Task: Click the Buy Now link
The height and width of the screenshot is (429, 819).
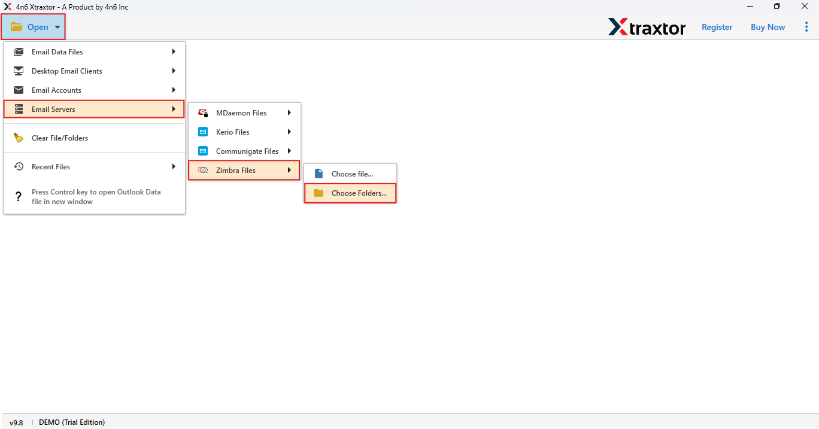Action: point(768,27)
